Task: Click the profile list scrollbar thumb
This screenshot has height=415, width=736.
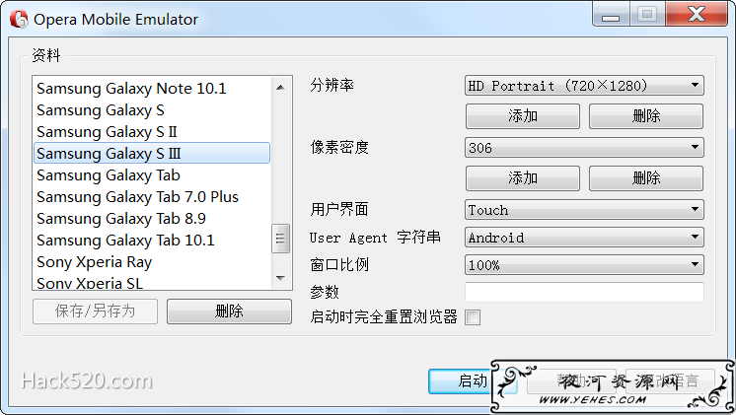Action: pyautogui.click(x=281, y=239)
